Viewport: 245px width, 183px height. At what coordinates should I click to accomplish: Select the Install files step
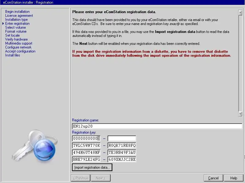[13, 55]
